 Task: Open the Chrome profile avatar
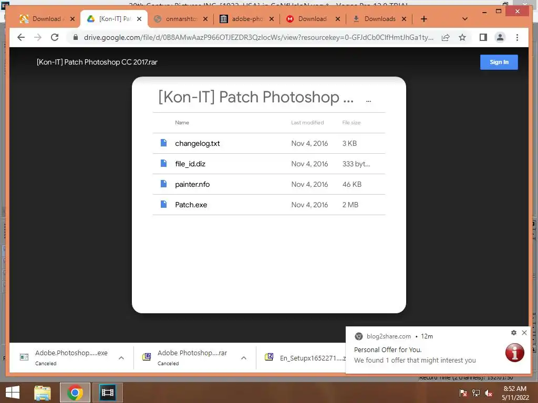(500, 37)
